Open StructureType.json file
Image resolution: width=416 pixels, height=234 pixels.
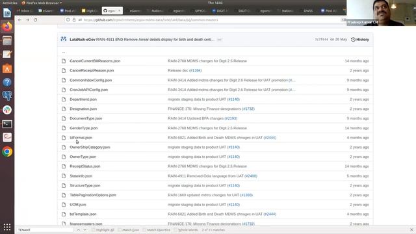(85, 185)
